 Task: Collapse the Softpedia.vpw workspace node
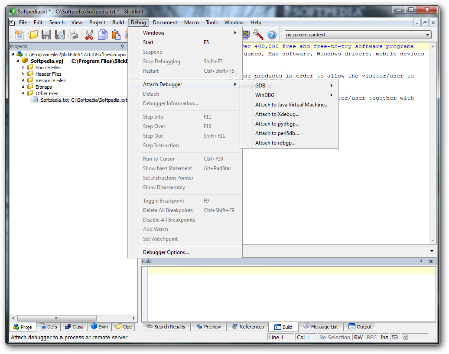click(x=13, y=55)
